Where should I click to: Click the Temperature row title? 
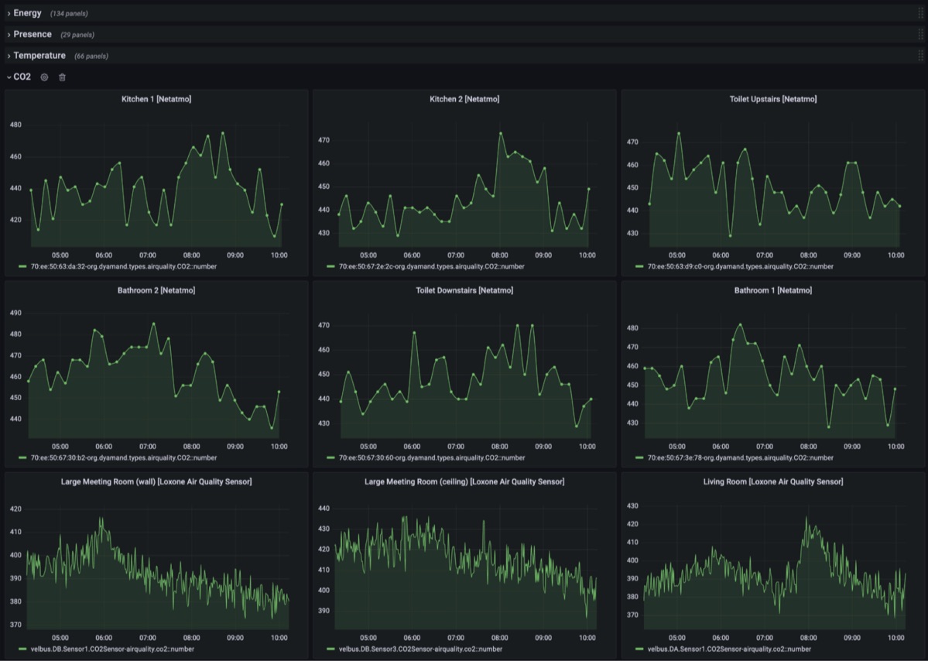pos(39,56)
